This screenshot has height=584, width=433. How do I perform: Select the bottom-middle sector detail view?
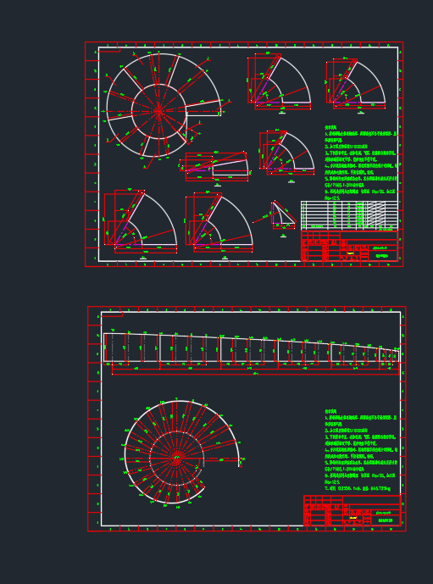(219, 224)
